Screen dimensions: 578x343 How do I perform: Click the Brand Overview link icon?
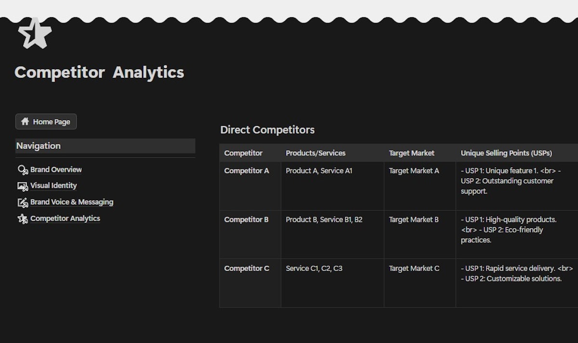23,170
